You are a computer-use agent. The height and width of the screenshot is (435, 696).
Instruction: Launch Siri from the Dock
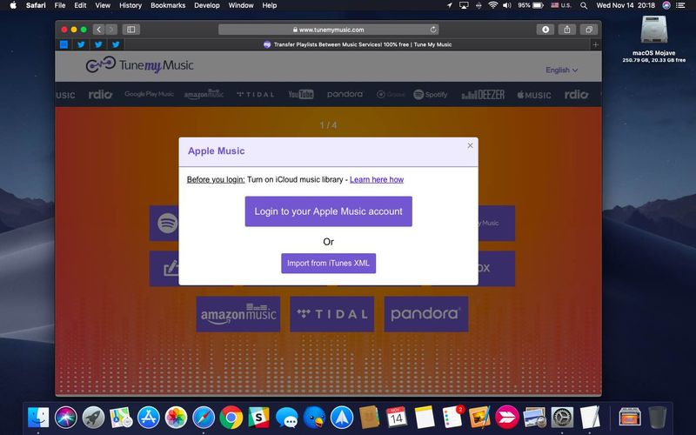click(x=66, y=418)
